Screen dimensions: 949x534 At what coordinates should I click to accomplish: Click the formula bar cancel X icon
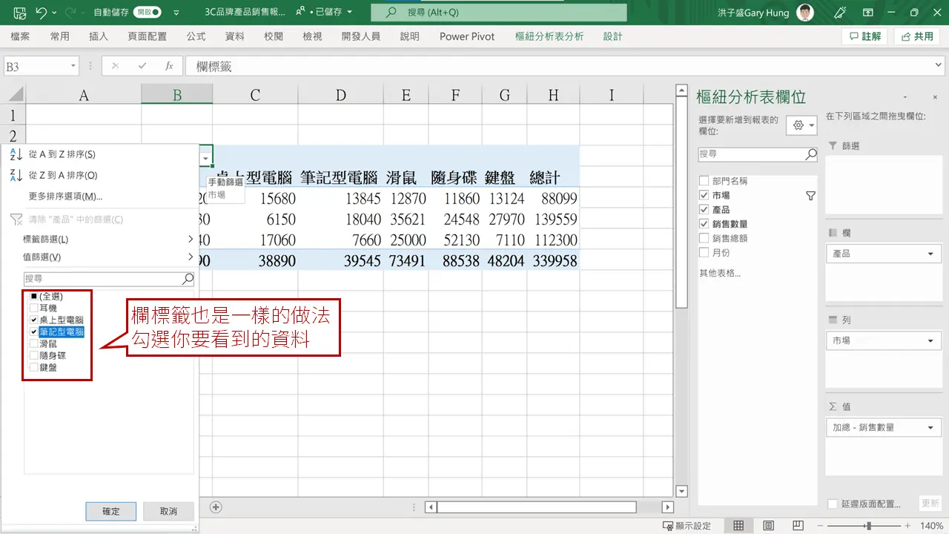115,66
